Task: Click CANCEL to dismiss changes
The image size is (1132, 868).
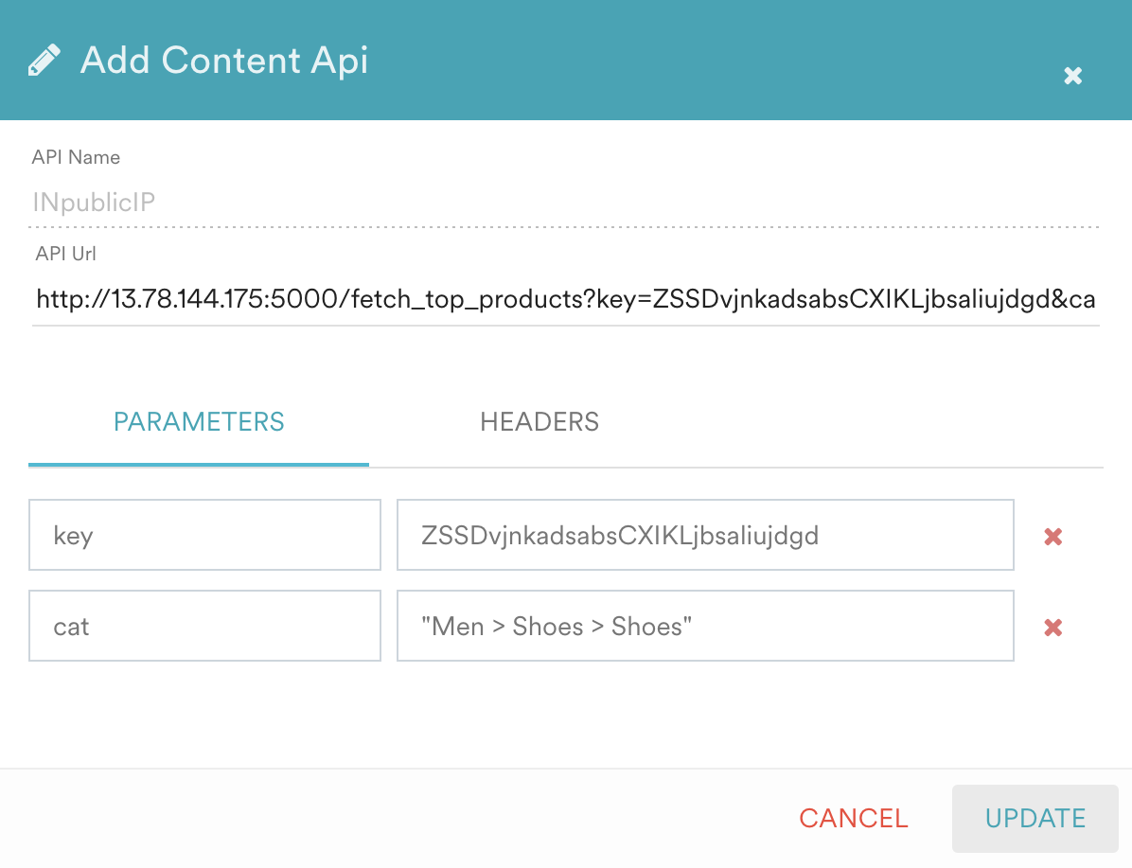Action: 853,818
